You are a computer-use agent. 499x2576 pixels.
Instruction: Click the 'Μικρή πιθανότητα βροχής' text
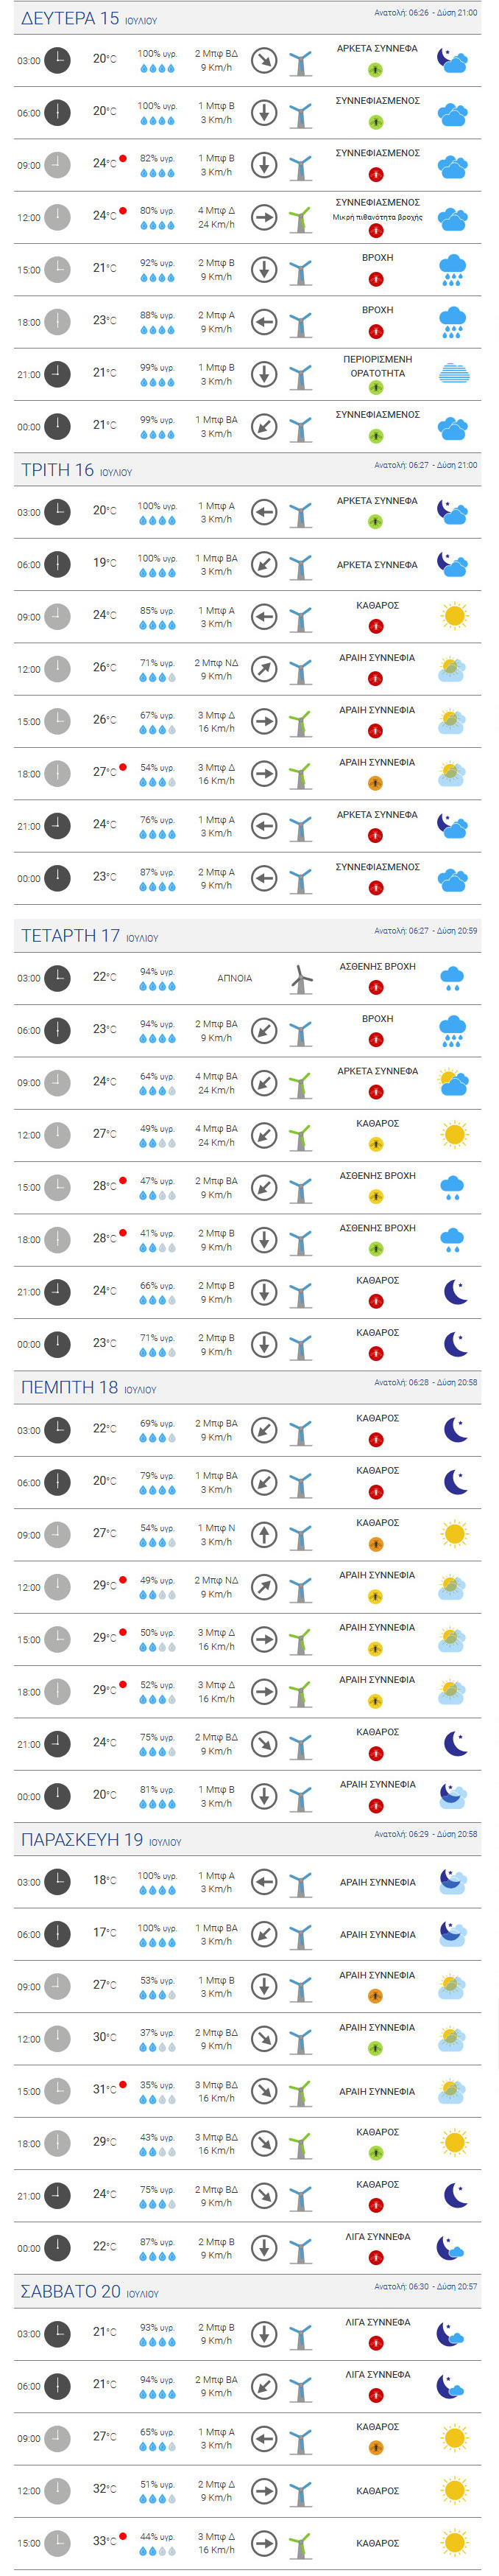click(378, 217)
